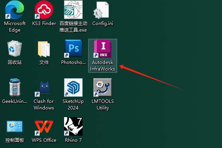The width and height of the screenshot is (222, 148).
Task: Click the Photoshop shortcut icon
Action: 73,49
